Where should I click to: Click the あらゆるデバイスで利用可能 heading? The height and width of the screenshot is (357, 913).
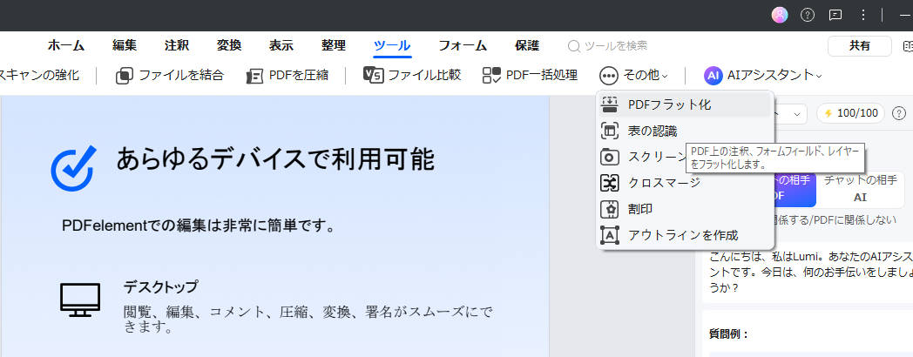coord(275,158)
